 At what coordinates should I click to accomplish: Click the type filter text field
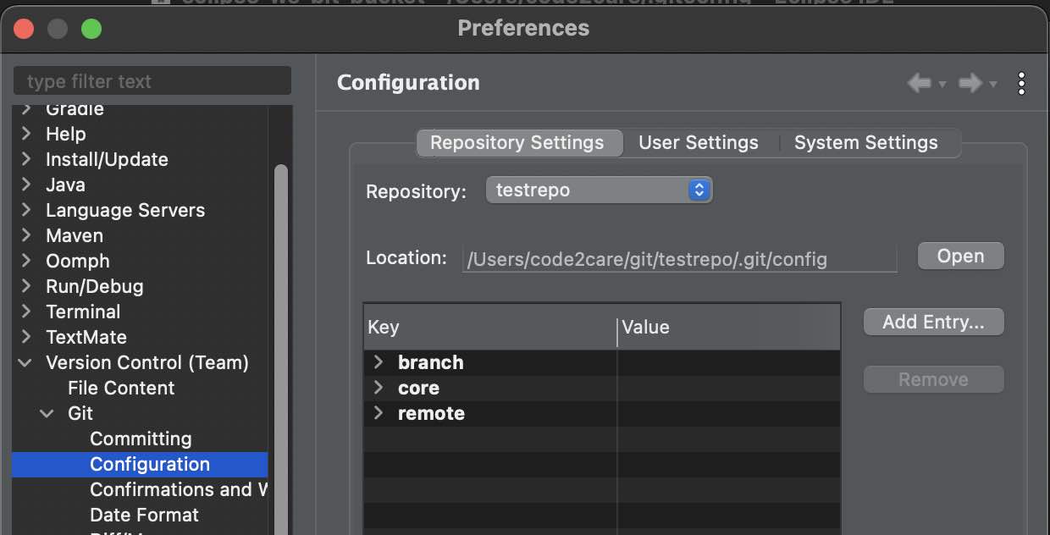coord(152,80)
